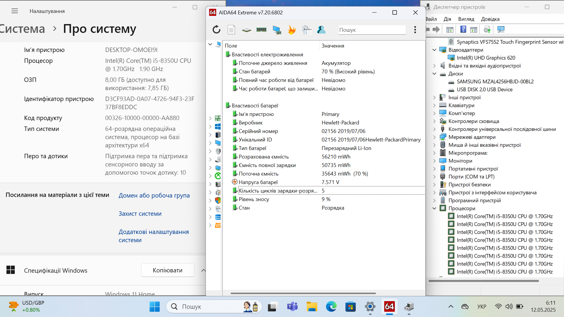Image resolution: width=564 pixels, height=317 pixels.
Task: Click the УКР language indicator in tray
Action: coord(482,307)
